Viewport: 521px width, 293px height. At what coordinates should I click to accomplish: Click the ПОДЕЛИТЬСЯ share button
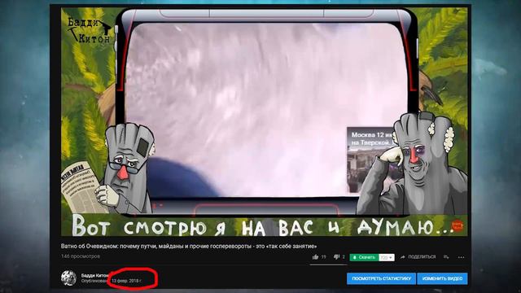(418, 257)
